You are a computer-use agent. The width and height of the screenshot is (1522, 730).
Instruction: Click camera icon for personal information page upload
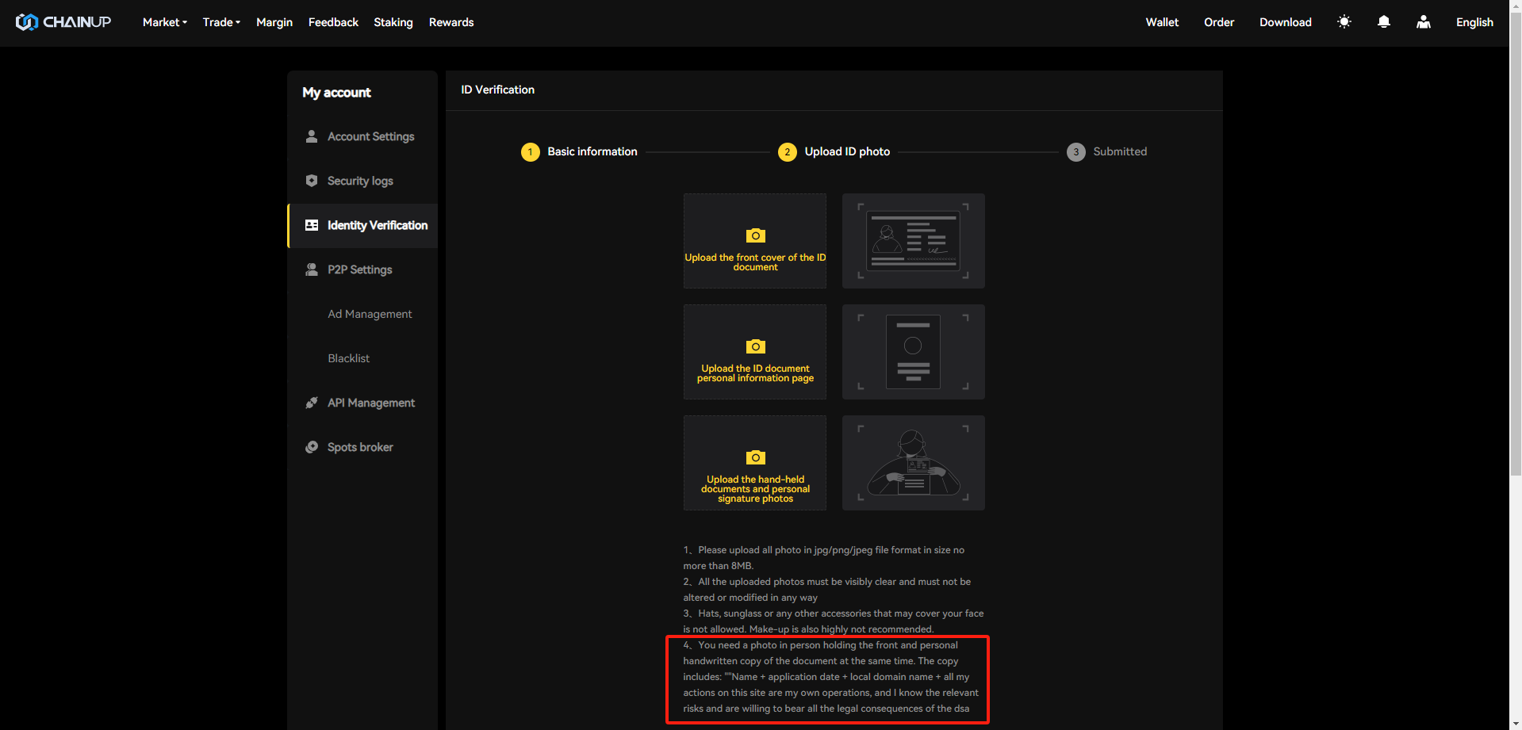(x=755, y=346)
